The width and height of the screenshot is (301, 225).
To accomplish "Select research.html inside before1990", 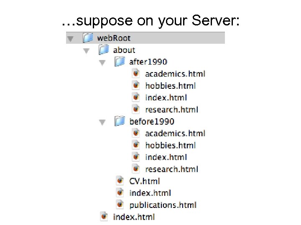I will point(171,169).
